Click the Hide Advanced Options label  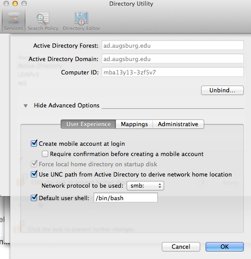tap(66, 105)
